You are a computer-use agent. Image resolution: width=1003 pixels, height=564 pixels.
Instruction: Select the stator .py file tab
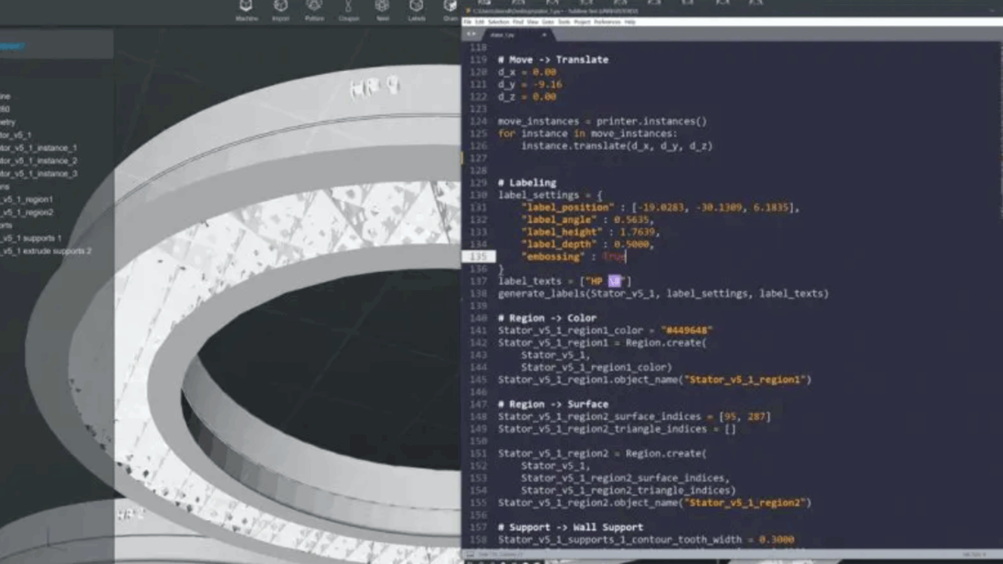(503, 35)
